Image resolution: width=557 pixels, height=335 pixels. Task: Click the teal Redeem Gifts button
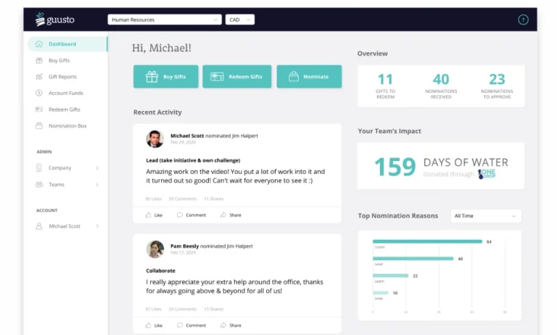point(237,76)
